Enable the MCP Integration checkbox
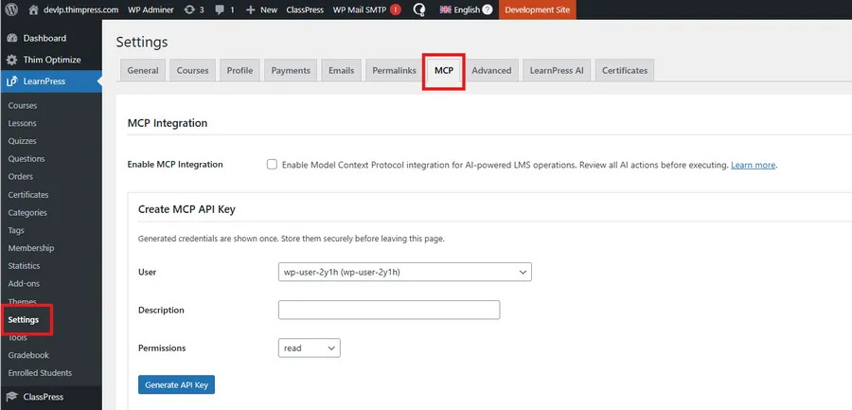Viewport: 852px width, 410px height. (x=272, y=164)
